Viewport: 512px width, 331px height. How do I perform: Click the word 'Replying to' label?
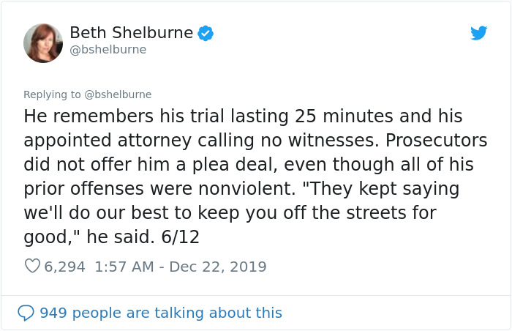click(52, 94)
